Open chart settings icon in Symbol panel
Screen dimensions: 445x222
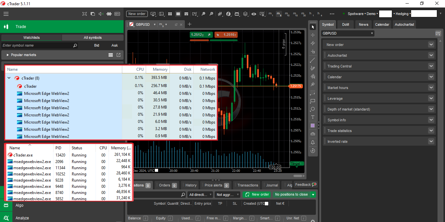click(438, 33)
